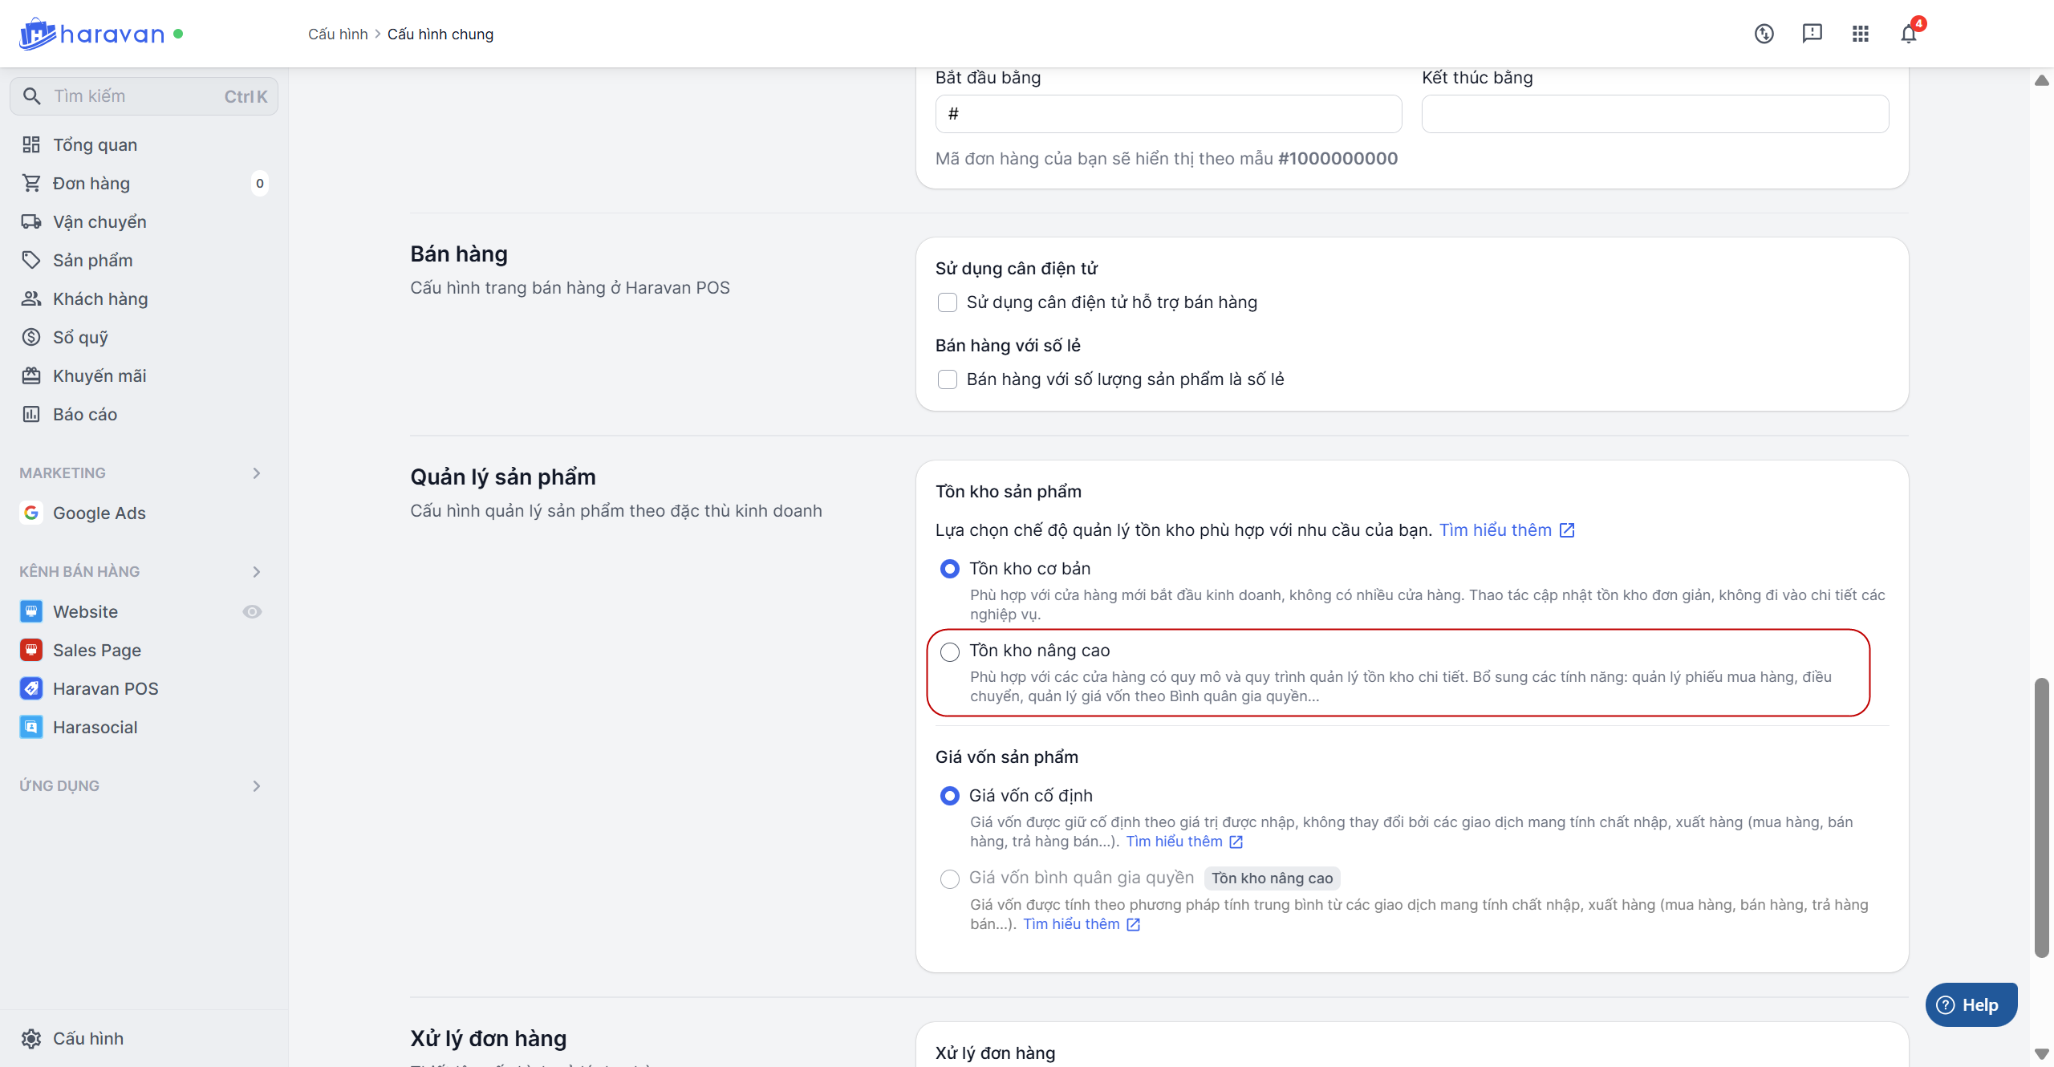Open Harasocial channel

[95, 727]
